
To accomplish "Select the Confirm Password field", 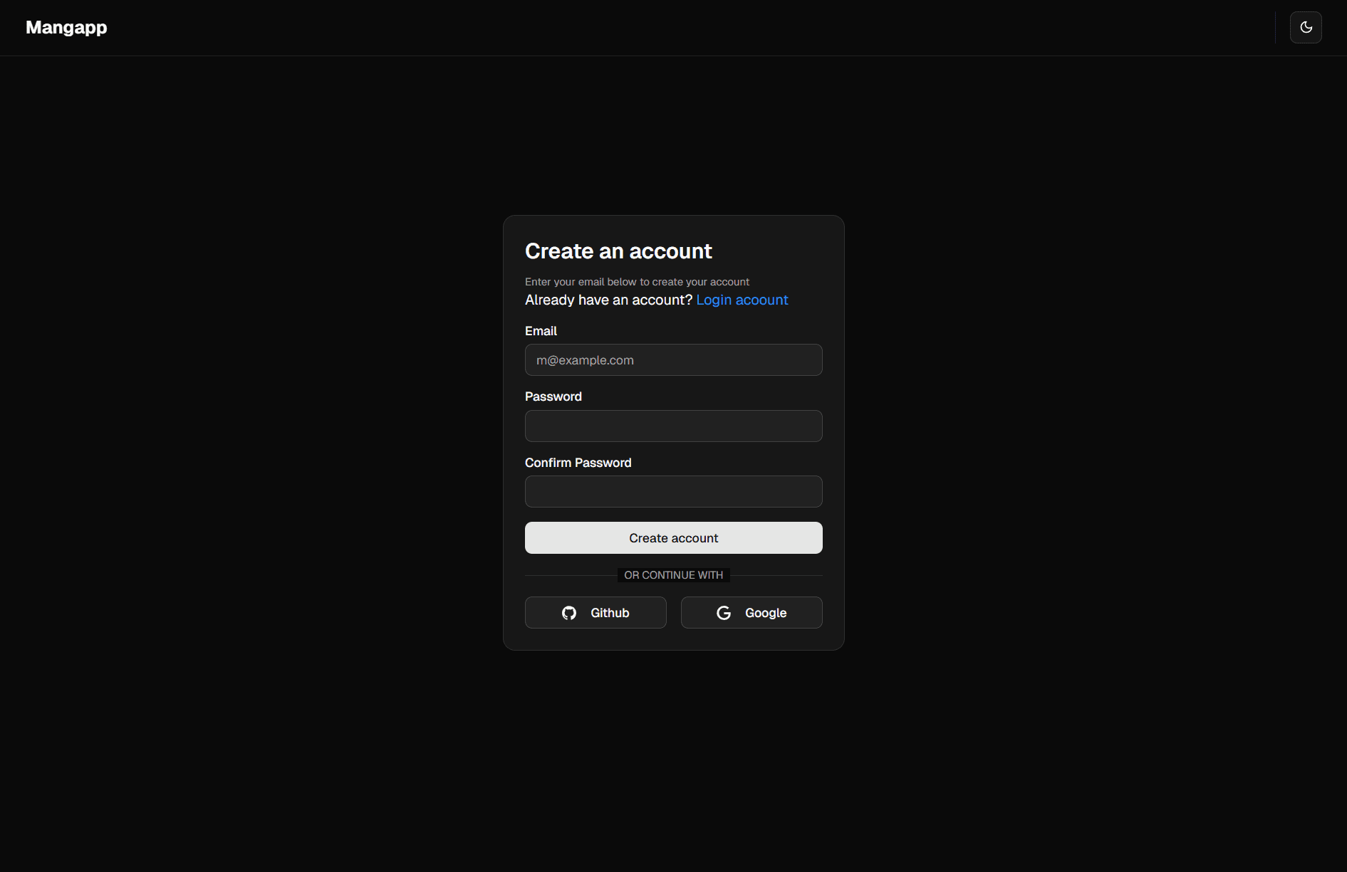I will point(673,491).
